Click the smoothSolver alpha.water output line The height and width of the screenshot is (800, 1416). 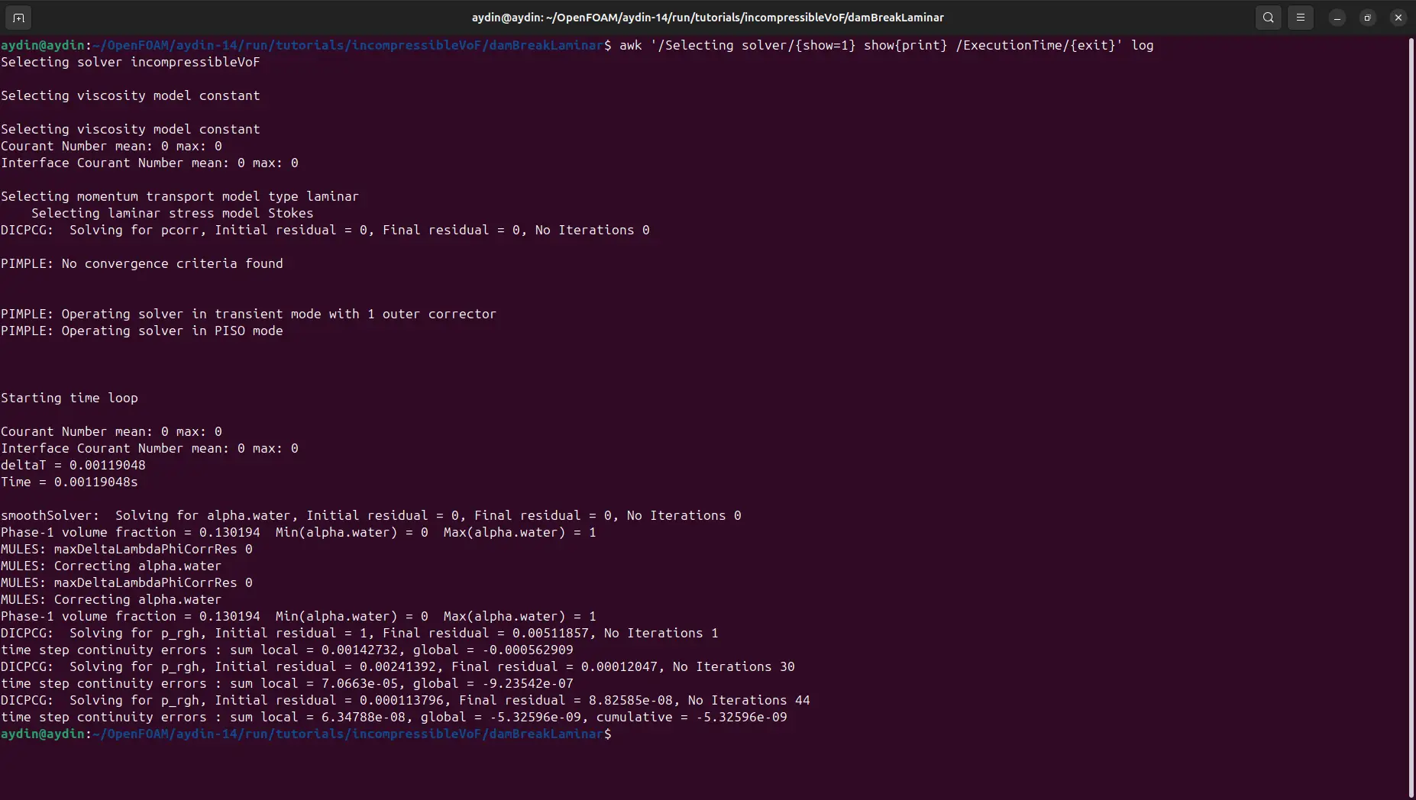371,515
